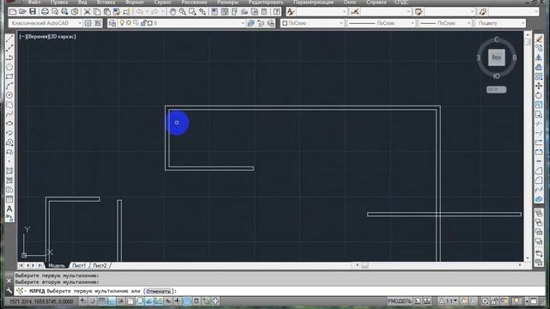Open the Layer Properties Manager icon
The height and width of the screenshot is (309, 550).
click(113, 23)
